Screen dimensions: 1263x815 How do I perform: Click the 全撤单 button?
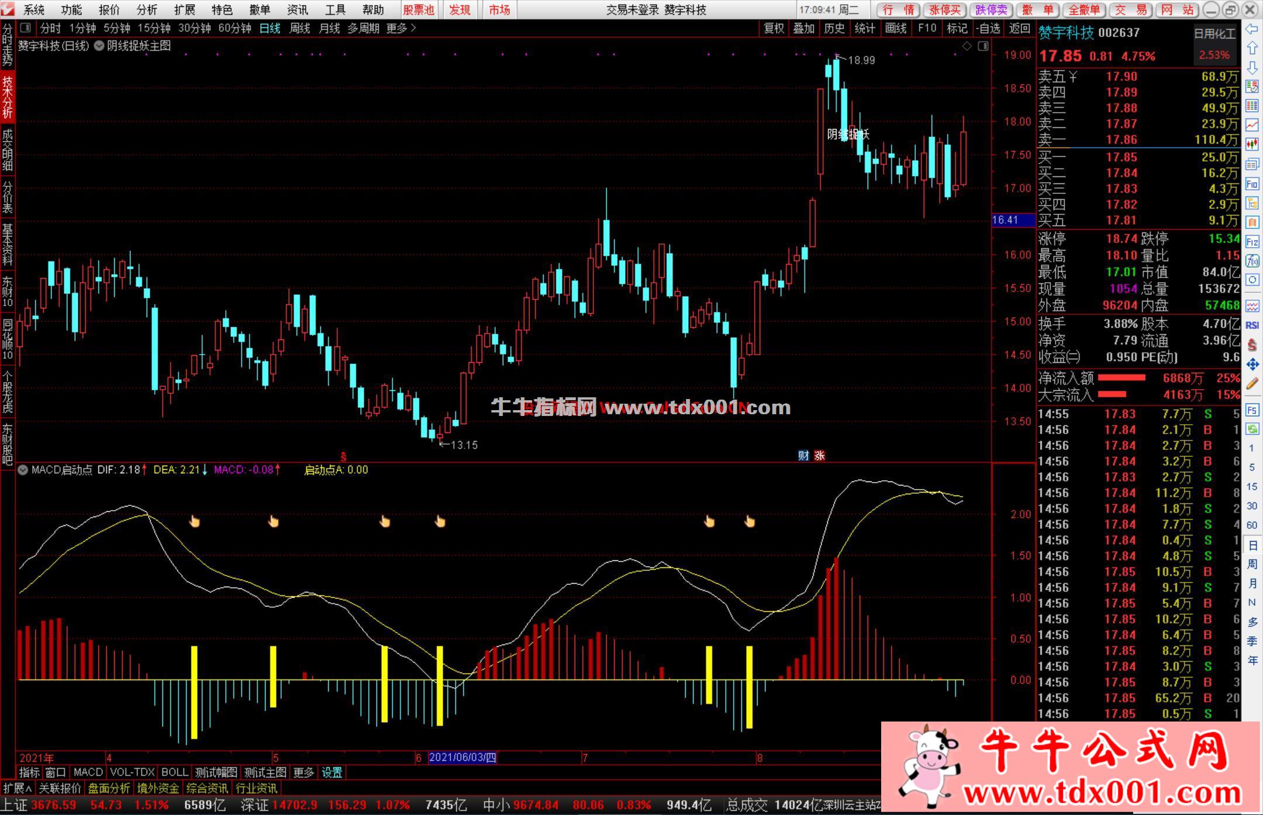click(1084, 10)
